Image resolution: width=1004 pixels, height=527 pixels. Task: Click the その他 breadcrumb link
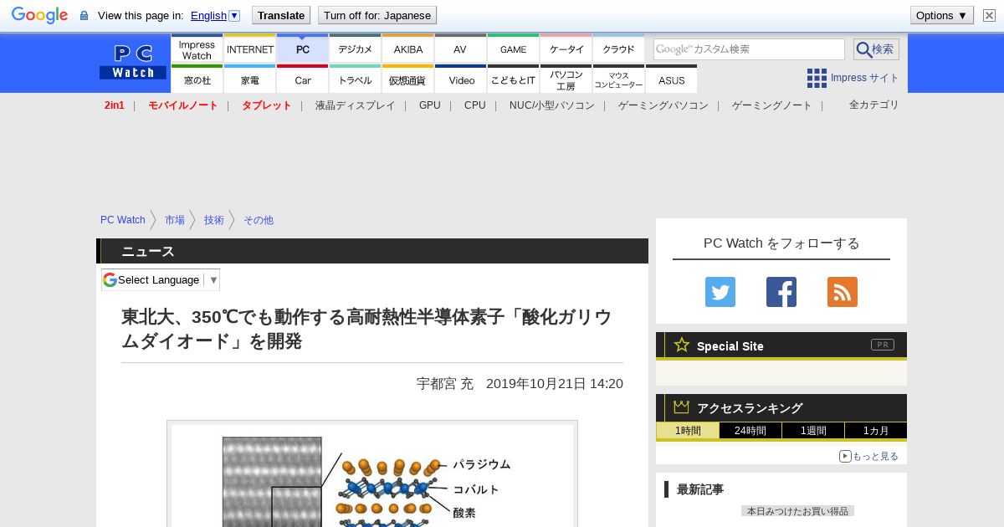(x=259, y=220)
